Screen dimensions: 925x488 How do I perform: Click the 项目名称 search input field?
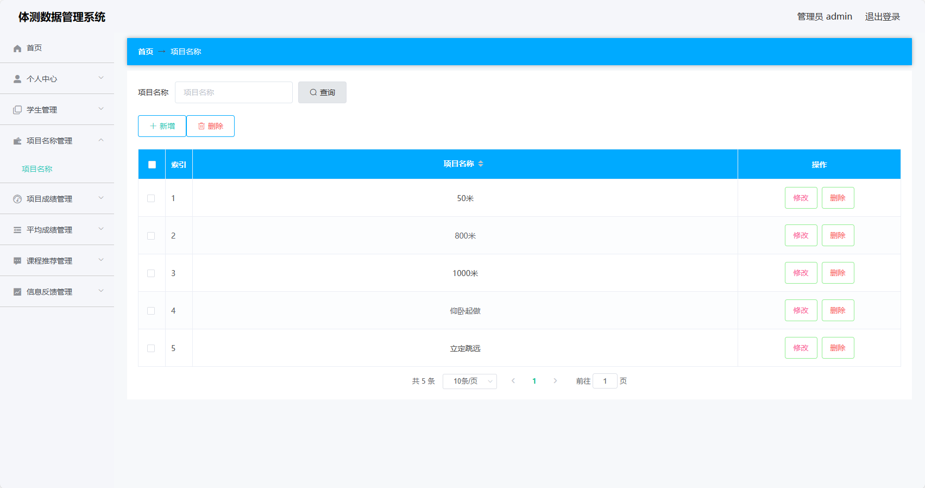tap(234, 92)
